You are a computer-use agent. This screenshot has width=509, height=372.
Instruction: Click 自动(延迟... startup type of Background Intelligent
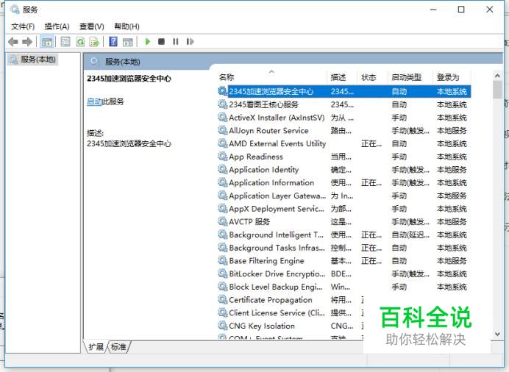point(410,235)
